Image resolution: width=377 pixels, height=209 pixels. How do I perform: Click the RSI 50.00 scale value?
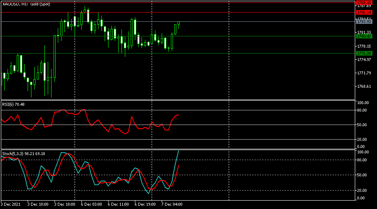tap(362, 125)
